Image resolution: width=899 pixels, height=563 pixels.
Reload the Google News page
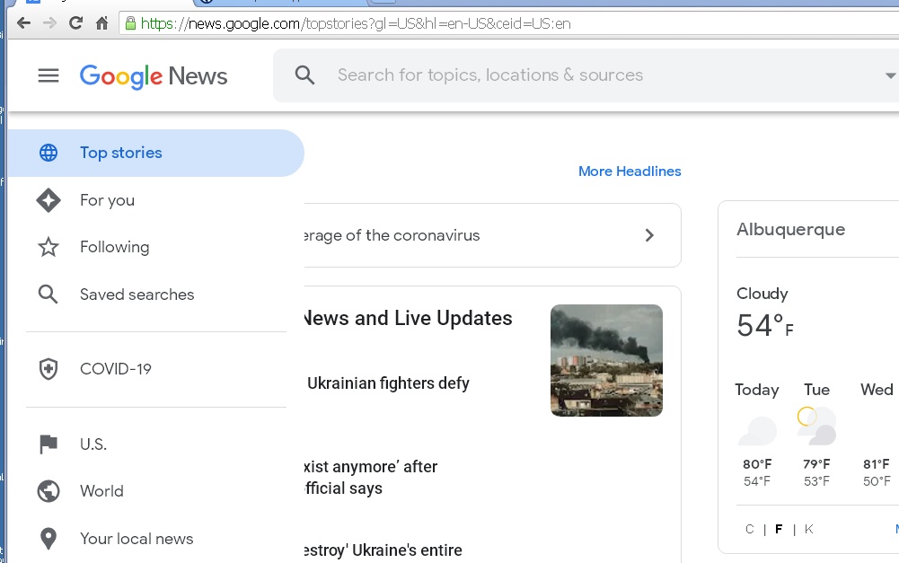click(x=75, y=23)
